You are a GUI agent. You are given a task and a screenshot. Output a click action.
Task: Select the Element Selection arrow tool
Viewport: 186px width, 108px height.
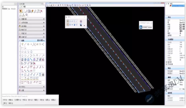(x=20, y=11)
